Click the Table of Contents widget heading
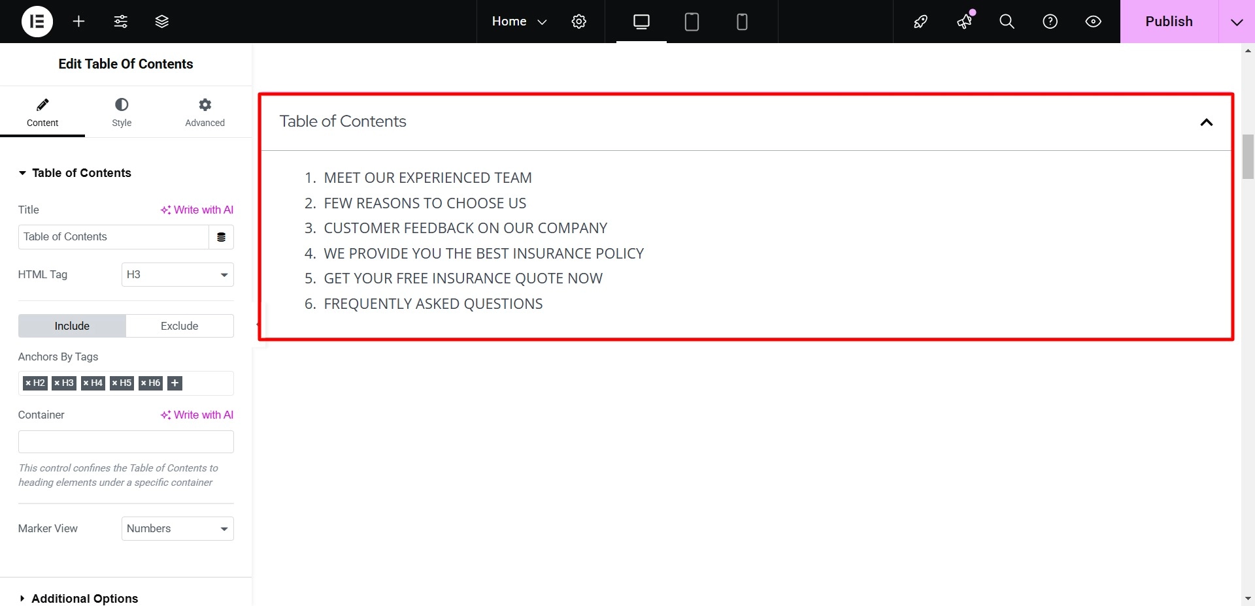This screenshot has height=606, width=1255. tap(343, 121)
